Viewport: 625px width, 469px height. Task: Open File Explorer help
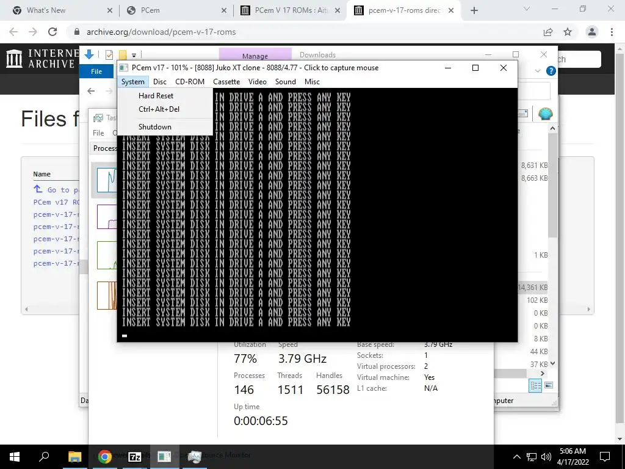pos(551,71)
